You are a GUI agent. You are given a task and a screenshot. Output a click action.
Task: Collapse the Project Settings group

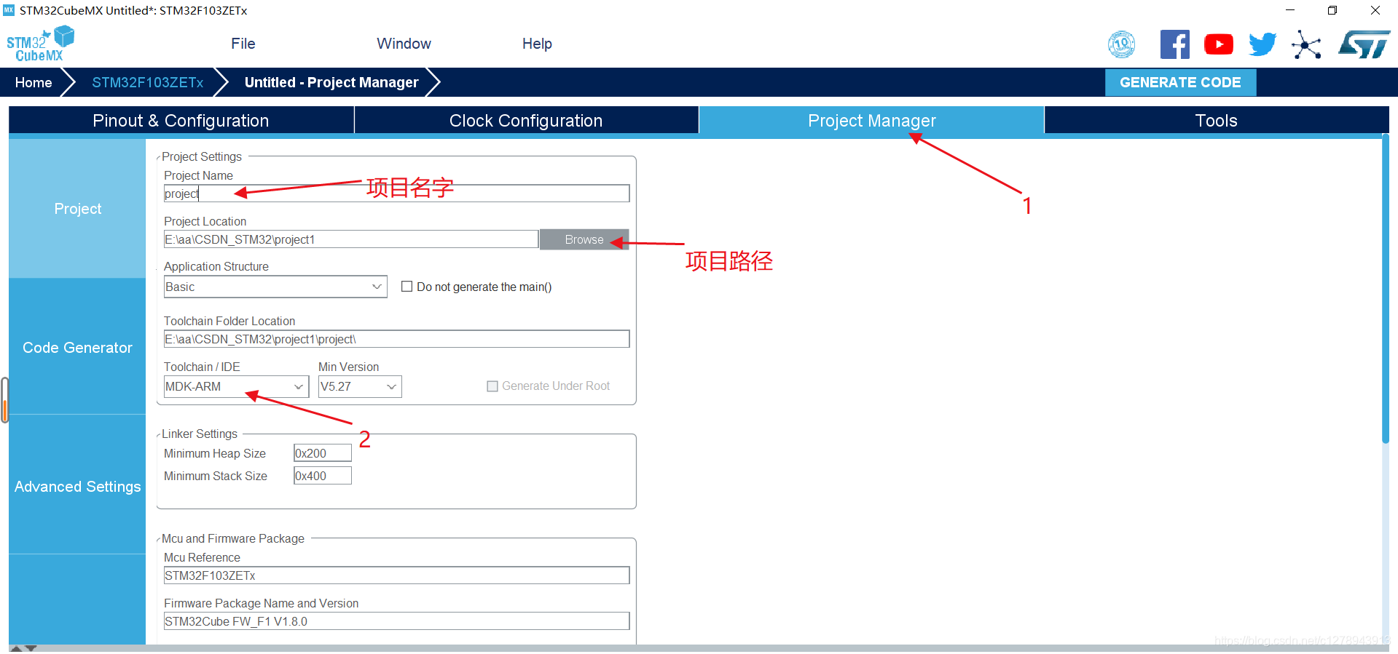[159, 157]
